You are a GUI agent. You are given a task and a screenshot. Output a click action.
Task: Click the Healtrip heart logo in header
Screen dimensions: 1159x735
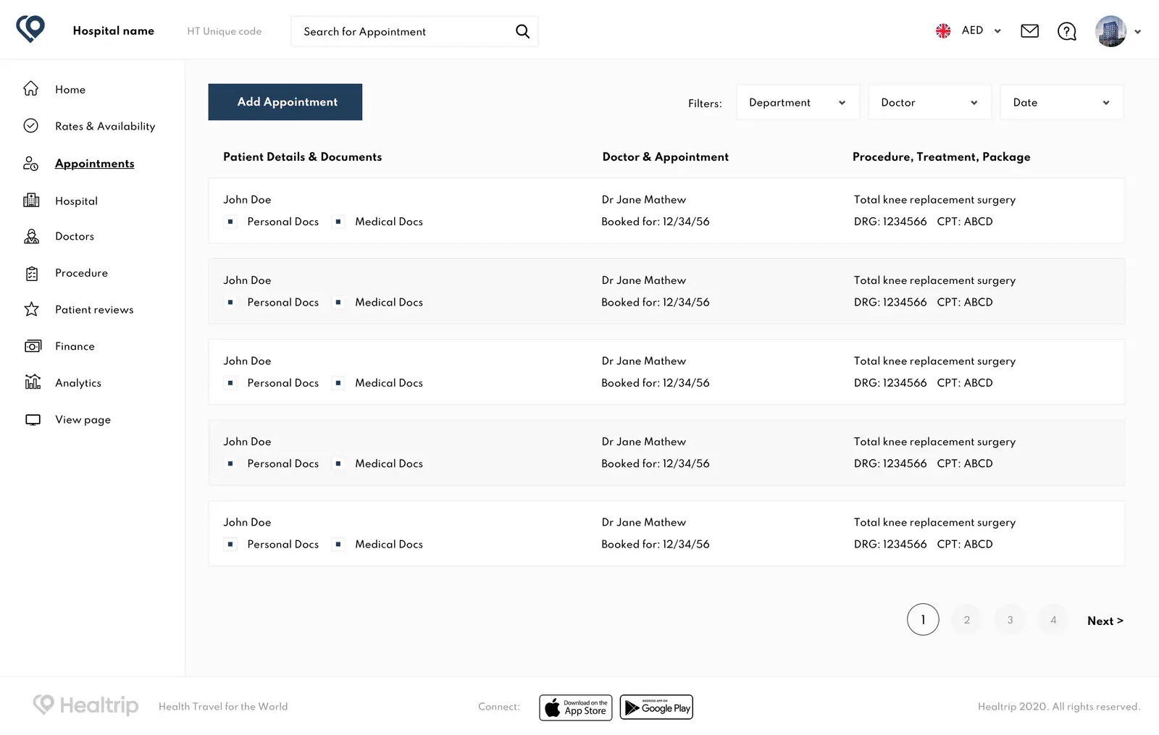pyautogui.click(x=30, y=29)
